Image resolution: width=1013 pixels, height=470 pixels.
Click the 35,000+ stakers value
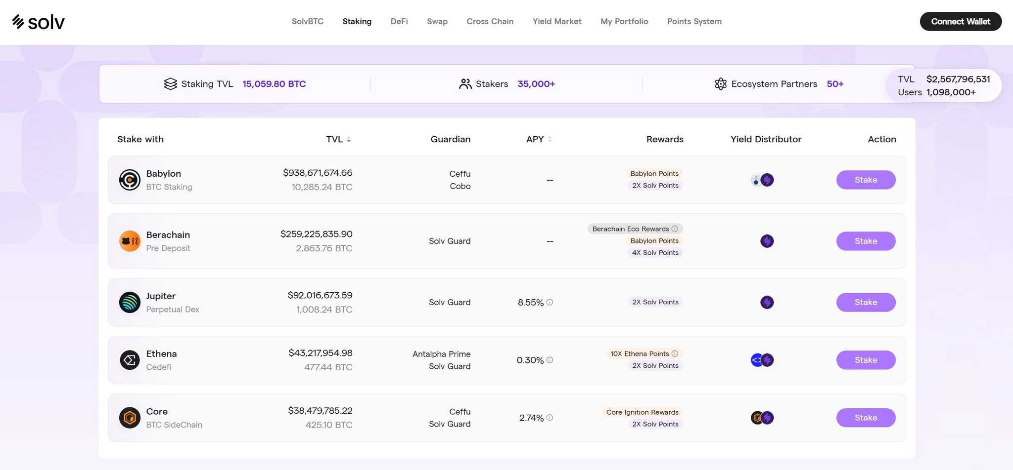(536, 84)
